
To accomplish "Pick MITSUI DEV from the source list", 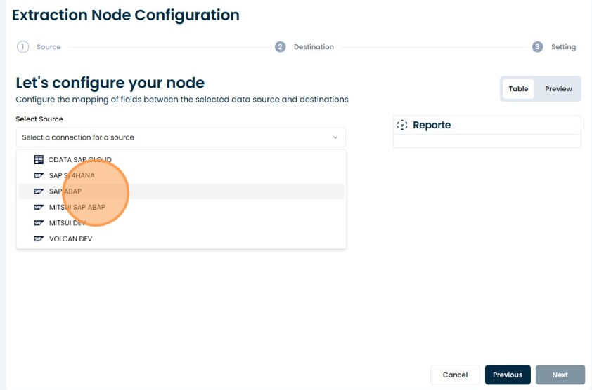I will pos(67,223).
